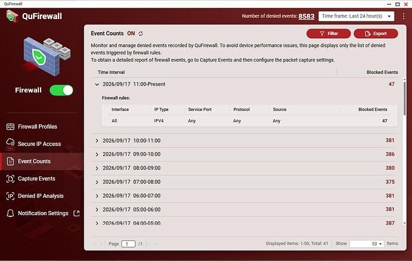The width and height of the screenshot is (412, 261).
Task: Click the Denied IP Analysis icon
Action: 10,196
